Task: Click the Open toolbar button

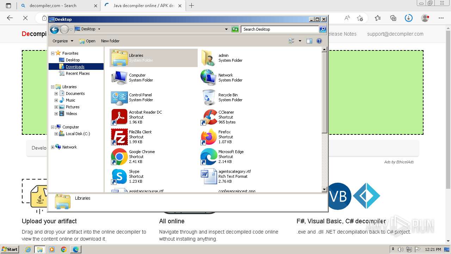Action: (87, 41)
